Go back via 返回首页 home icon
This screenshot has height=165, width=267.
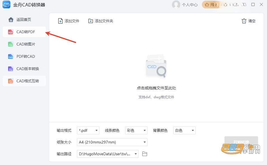11,20
